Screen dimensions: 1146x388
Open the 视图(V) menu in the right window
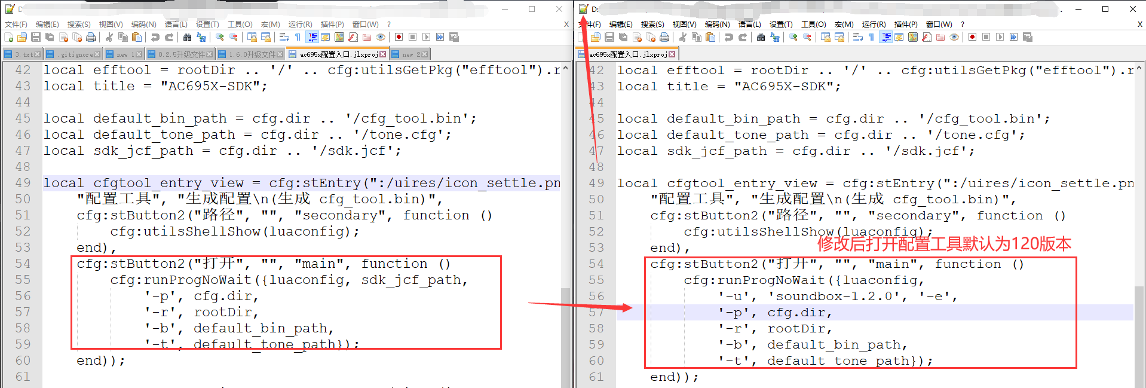click(x=684, y=25)
